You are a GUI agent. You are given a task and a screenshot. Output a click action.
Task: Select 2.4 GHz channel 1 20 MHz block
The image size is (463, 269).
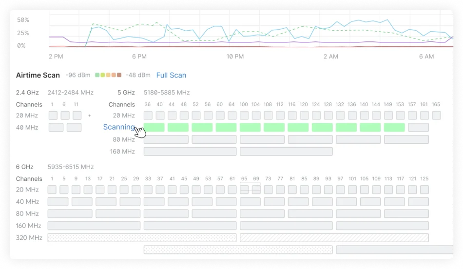pos(53,115)
